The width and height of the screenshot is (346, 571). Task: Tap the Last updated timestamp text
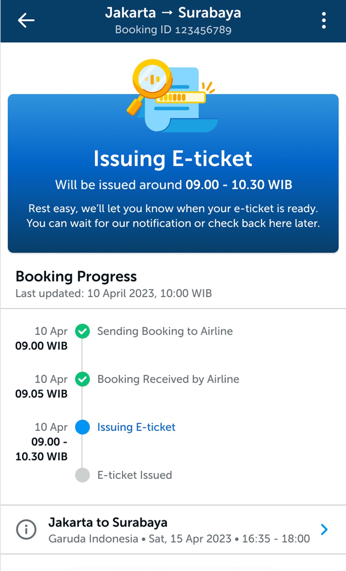pos(113,294)
